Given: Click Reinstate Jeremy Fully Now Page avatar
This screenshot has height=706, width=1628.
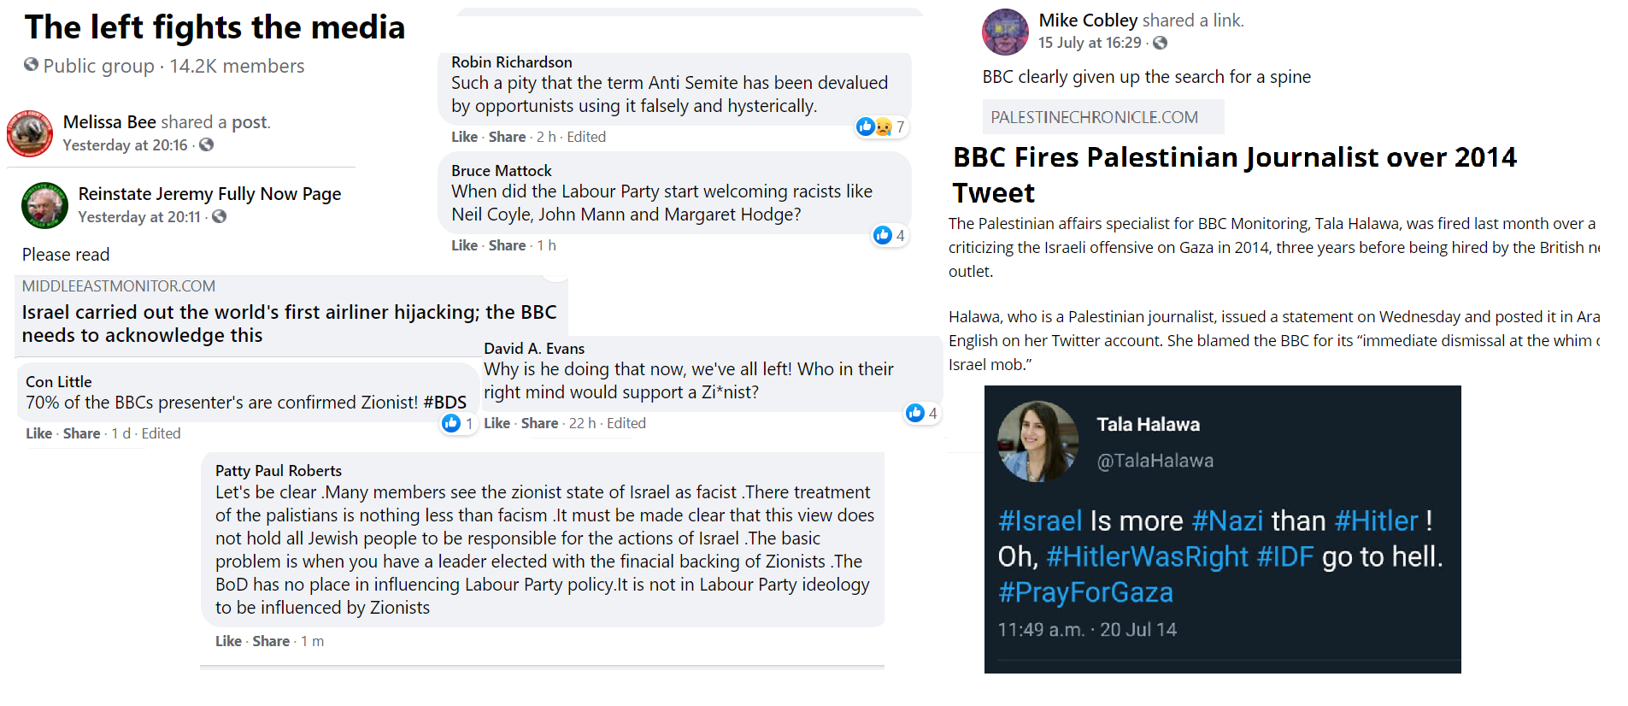Looking at the screenshot, I should (44, 205).
